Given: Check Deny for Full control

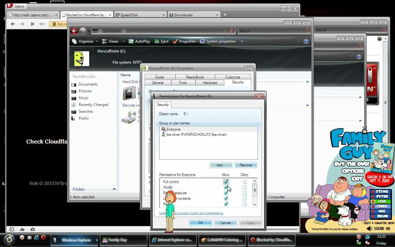Looking at the screenshot, I should pos(244,182).
